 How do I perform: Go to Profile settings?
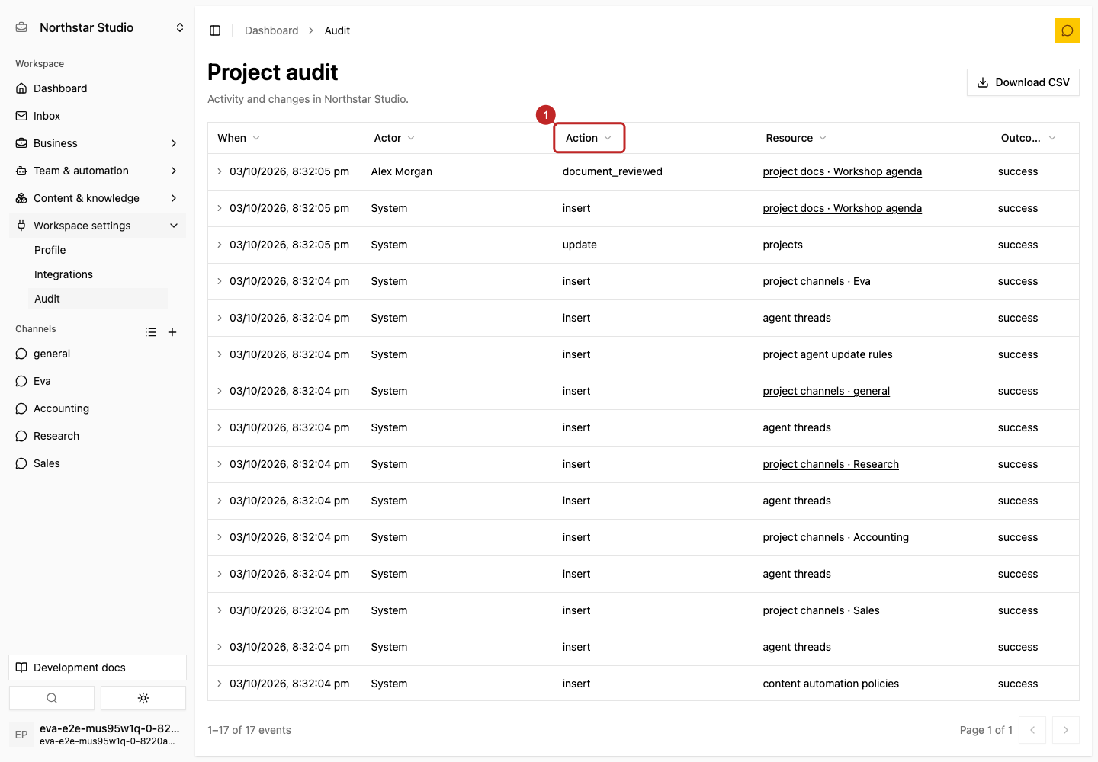pyautogui.click(x=98, y=250)
